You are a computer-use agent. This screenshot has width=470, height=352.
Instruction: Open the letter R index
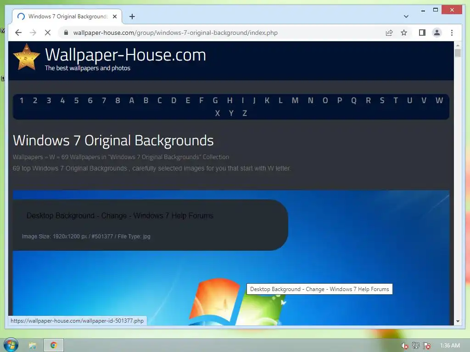tap(369, 100)
